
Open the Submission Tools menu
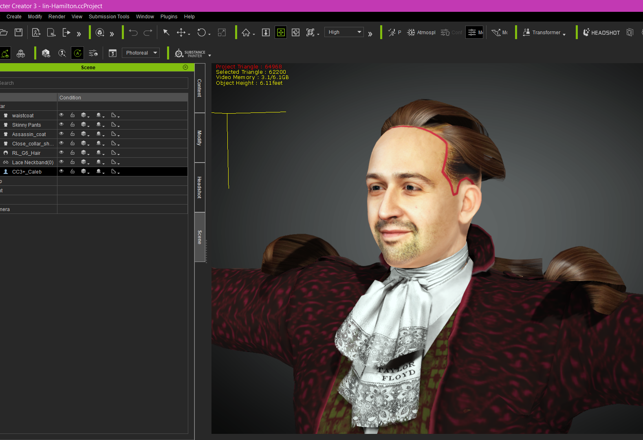click(109, 17)
